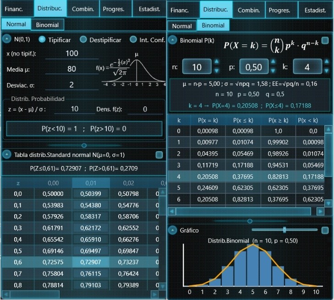The width and height of the screenshot is (334, 300).
Task: Select row k = 5 in the binomial table
Action: click(x=246, y=188)
